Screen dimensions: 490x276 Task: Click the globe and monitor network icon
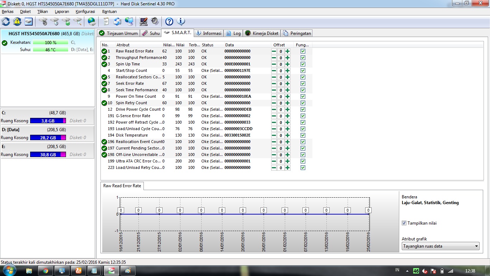pyautogui.click(x=129, y=22)
